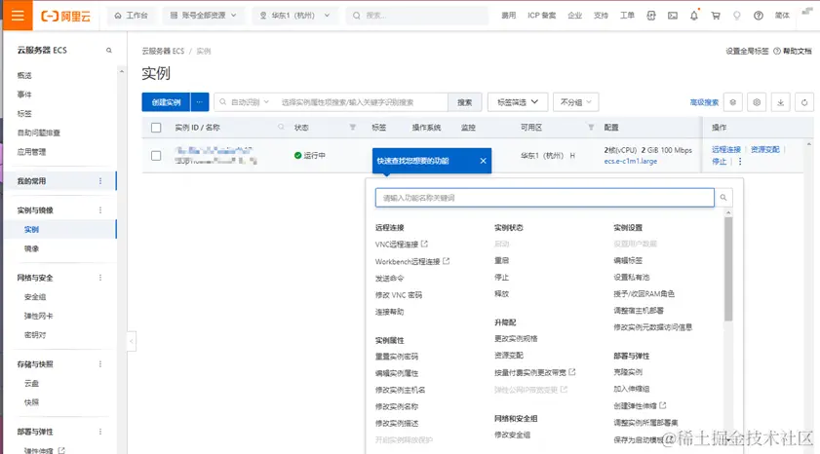Open the ICP 备案 top menu

pos(541,16)
